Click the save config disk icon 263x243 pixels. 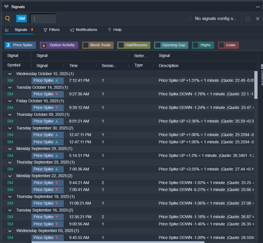point(248,18)
